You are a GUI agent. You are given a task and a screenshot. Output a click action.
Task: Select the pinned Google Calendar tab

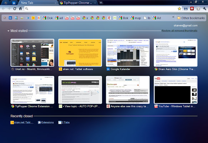[14, 3]
